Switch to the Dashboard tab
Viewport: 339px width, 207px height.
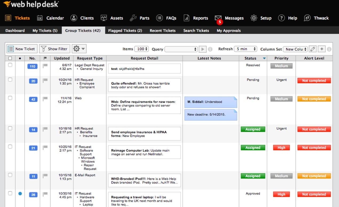point(15,30)
